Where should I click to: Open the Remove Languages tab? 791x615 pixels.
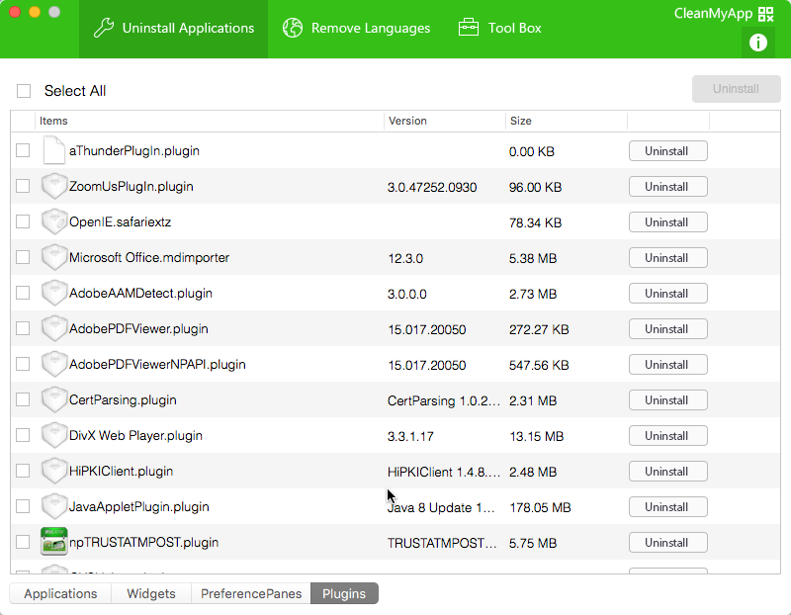pyautogui.click(x=357, y=29)
